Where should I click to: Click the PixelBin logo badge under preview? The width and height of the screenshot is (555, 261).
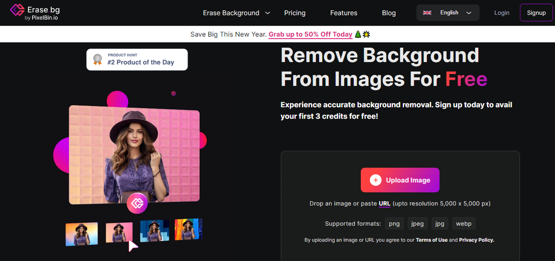tap(137, 203)
